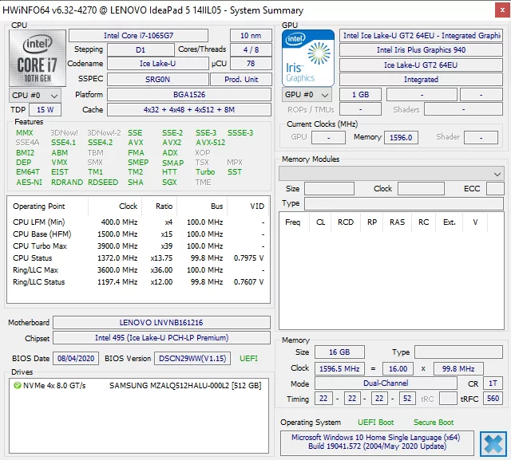Image resolution: width=511 pixels, height=460 pixels.
Task: Click the Cache value field
Action: click(x=189, y=110)
